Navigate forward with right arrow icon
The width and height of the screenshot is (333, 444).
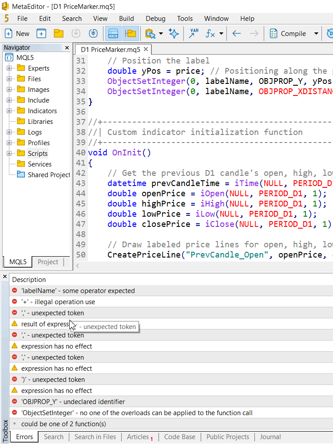[254, 33]
